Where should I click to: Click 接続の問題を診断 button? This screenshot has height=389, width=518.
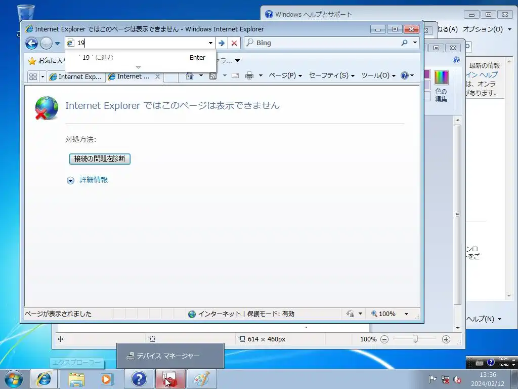[100, 159]
